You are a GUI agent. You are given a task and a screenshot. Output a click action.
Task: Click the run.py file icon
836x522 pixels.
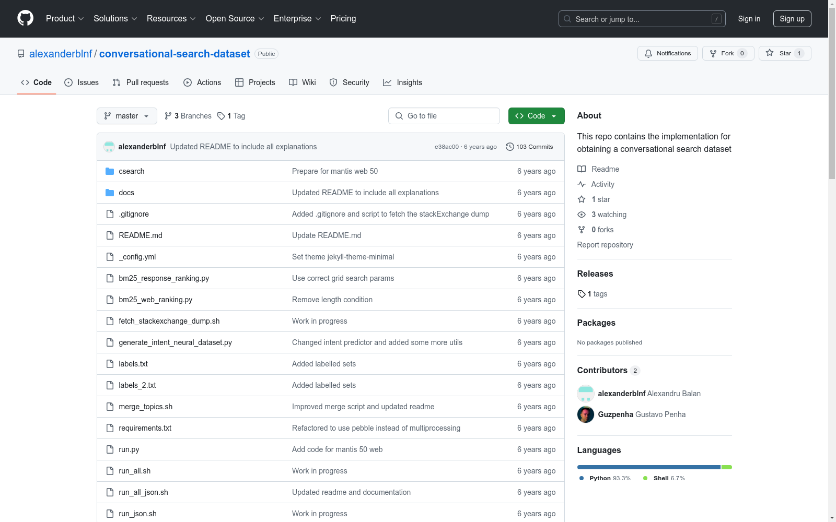tap(110, 449)
